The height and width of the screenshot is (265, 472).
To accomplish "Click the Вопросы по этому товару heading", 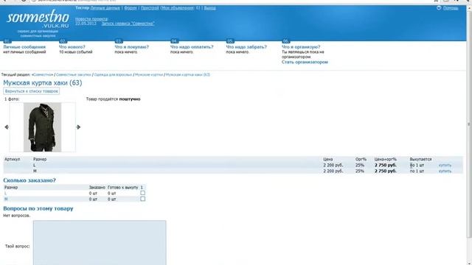I will tap(38, 208).
